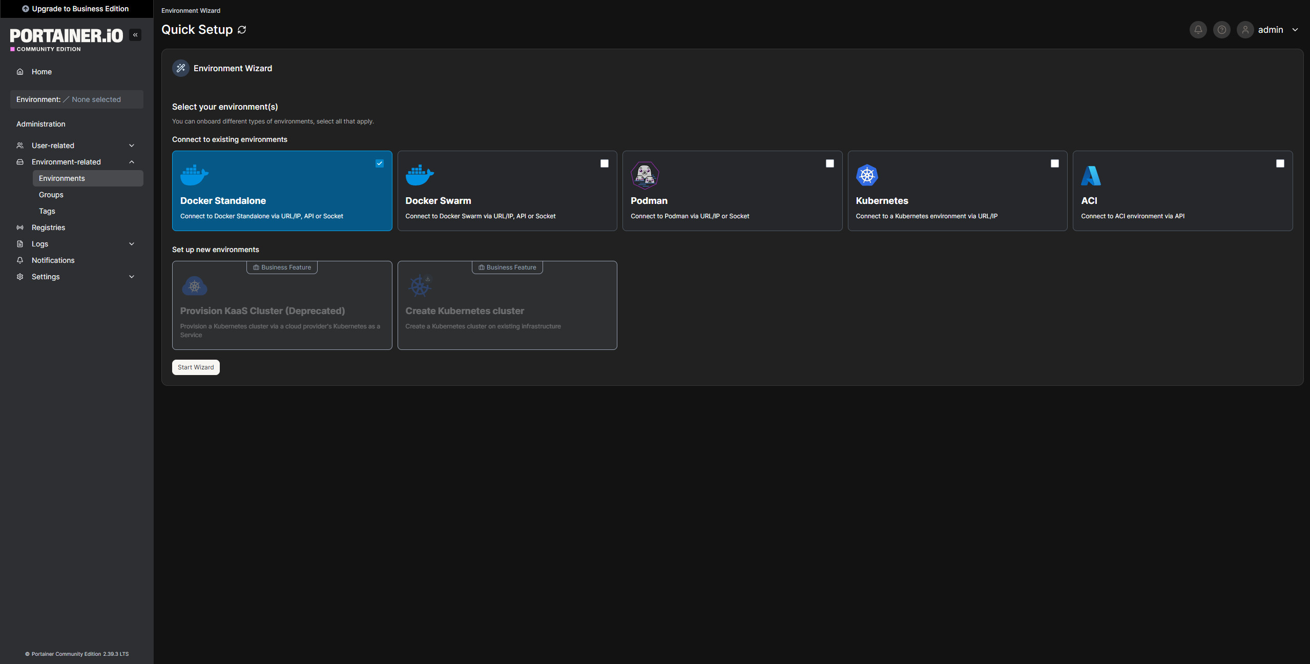Click the Portainer Community Edition 2.39.3 LTS text

(77, 654)
